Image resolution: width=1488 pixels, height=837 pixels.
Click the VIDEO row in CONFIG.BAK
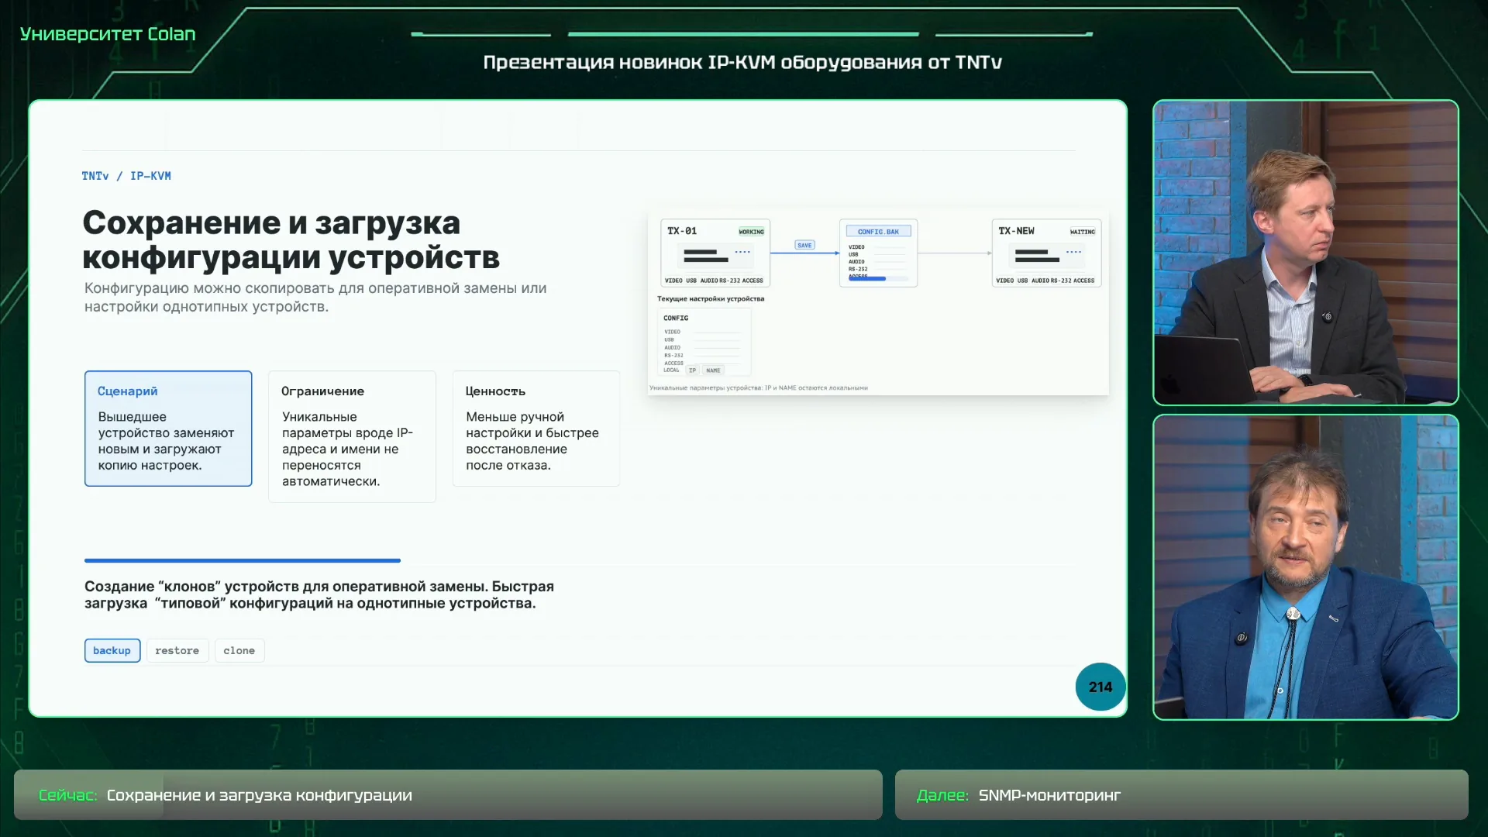[877, 247]
